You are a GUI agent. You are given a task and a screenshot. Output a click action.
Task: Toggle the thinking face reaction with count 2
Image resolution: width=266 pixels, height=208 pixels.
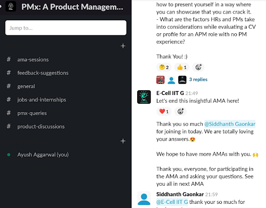[x=164, y=67]
